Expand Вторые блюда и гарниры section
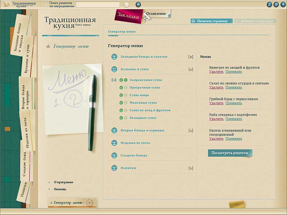The image size is (287, 215). [x=114, y=130]
